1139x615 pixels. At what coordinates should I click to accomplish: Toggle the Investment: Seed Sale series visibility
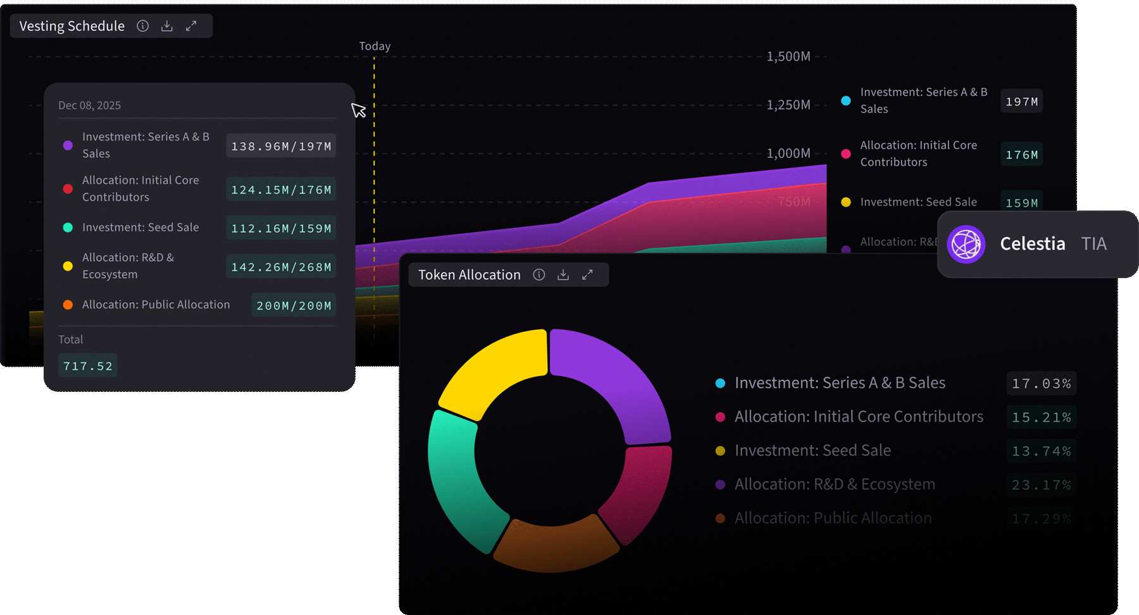918,202
